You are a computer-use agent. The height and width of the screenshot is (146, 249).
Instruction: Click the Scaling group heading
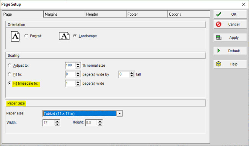(13, 56)
